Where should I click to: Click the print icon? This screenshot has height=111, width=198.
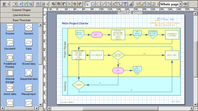point(43,4)
